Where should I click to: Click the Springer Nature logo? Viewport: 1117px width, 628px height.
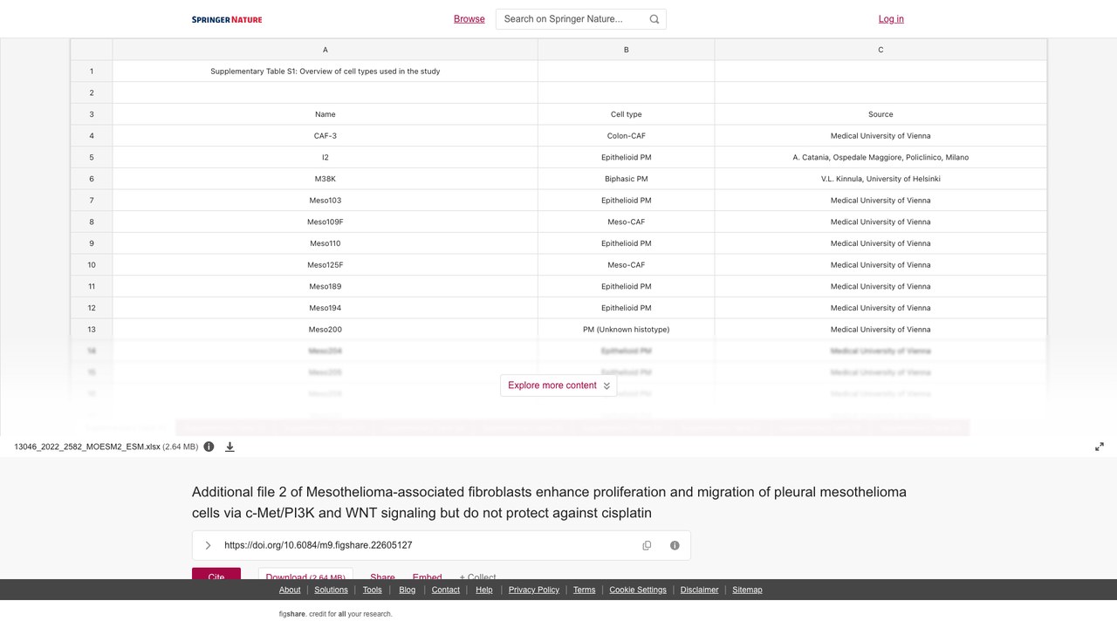(x=227, y=19)
